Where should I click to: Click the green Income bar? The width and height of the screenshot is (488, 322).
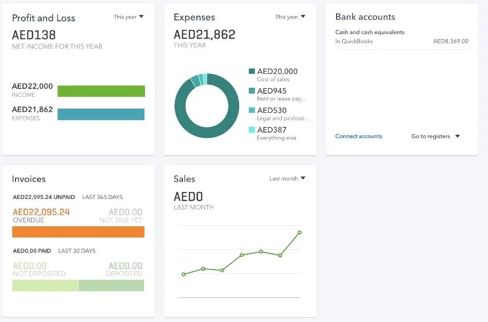pos(102,90)
